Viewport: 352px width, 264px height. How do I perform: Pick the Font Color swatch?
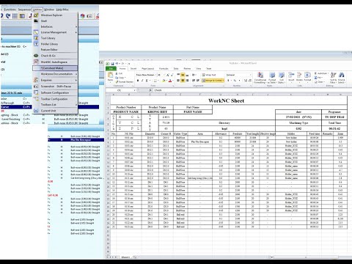pyautogui.click(x=170, y=81)
